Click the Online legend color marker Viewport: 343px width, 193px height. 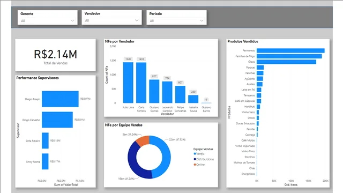195,165
